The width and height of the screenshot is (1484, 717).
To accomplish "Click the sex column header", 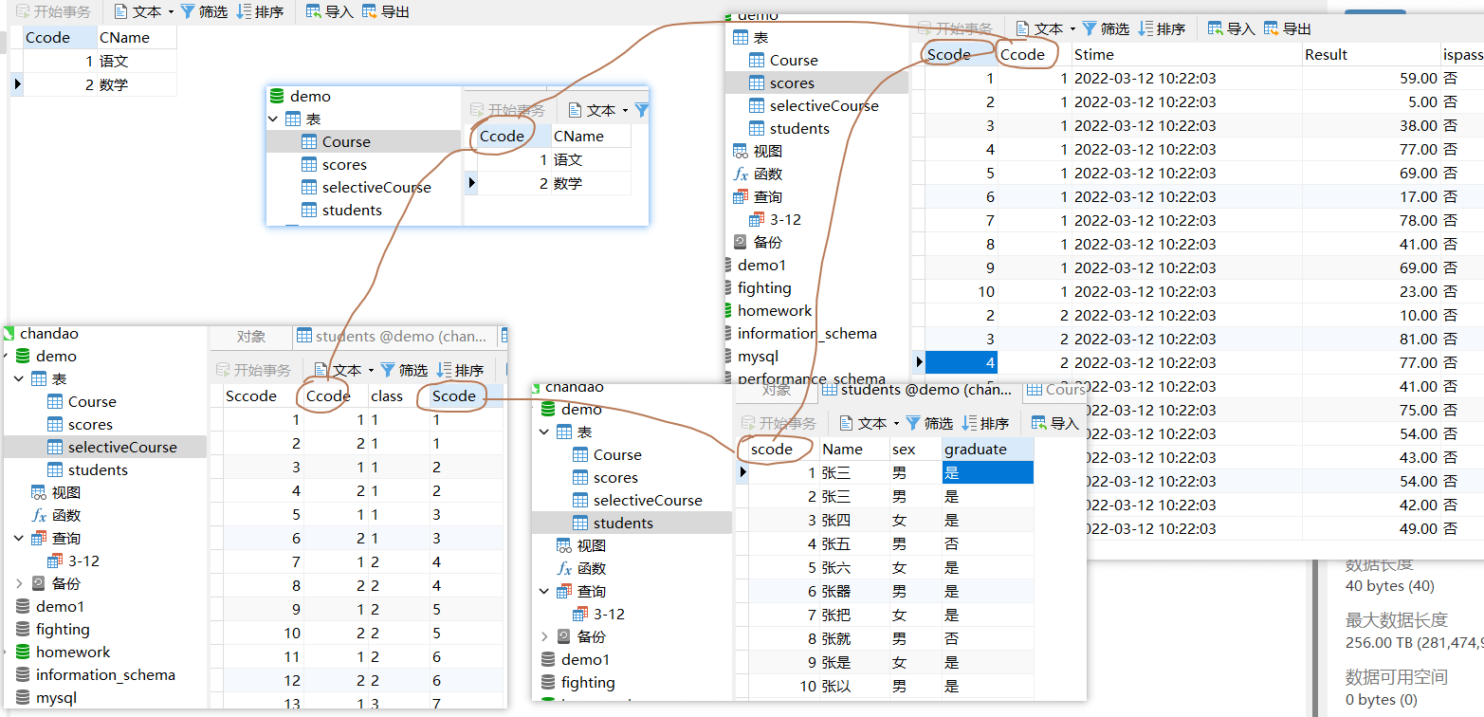I will tap(915, 450).
